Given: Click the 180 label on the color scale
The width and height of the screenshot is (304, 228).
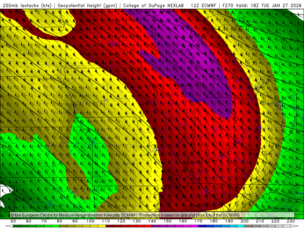Looking at the screenshot, I should pyautogui.click(x=214, y=221).
